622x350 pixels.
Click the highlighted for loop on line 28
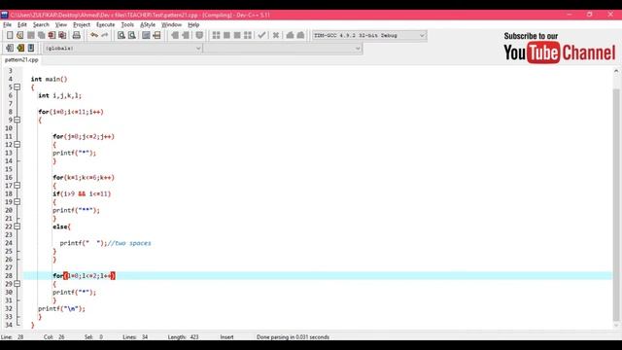85,275
